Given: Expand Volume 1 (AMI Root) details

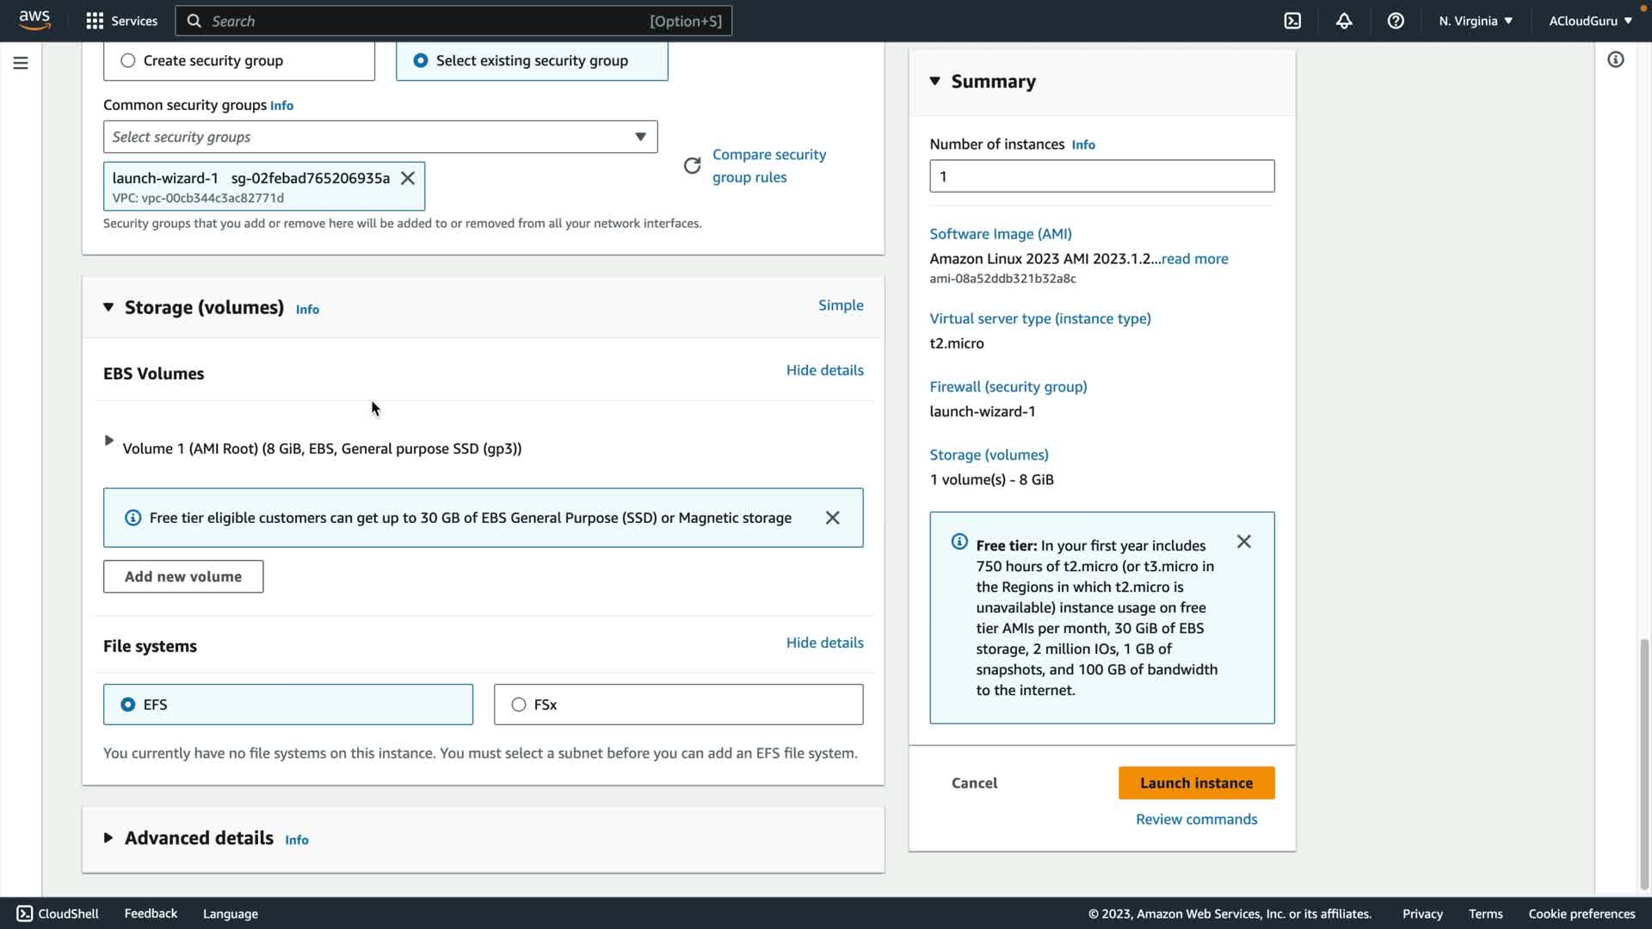Looking at the screenshot, I should click(x=109, y=440).
